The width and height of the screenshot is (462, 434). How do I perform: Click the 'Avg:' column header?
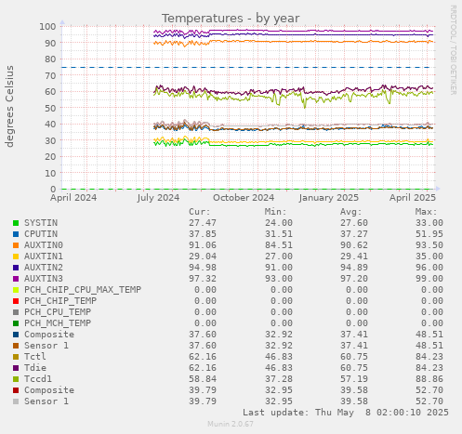click(x=351, y=212)
